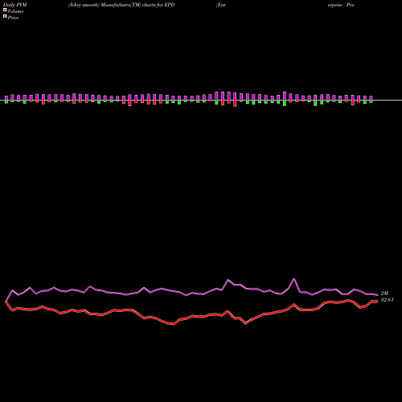Click the last bar in the volume bar row
402x402 pixels.
click(371, 99)
